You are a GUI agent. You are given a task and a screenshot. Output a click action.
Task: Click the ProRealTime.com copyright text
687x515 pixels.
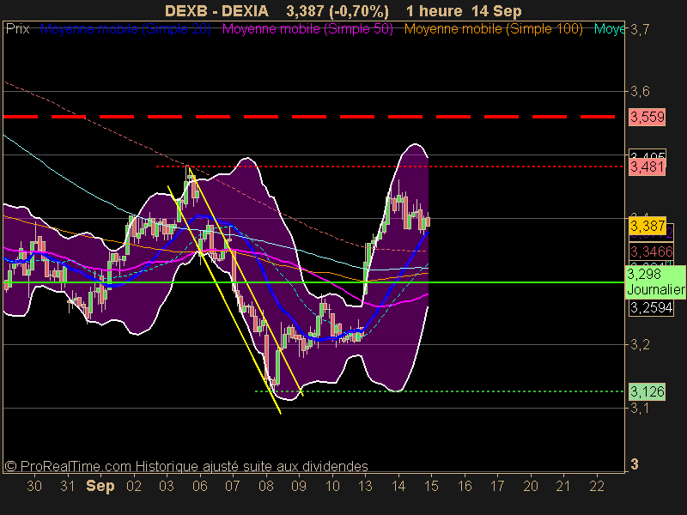(186, 466)
